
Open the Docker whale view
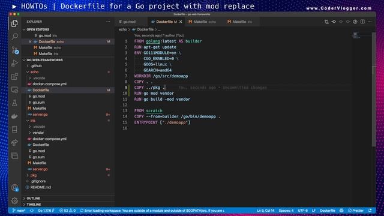pos(14,116)
